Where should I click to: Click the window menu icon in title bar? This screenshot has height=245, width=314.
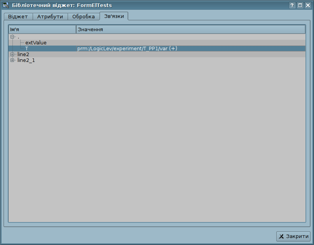coord(5,5)
